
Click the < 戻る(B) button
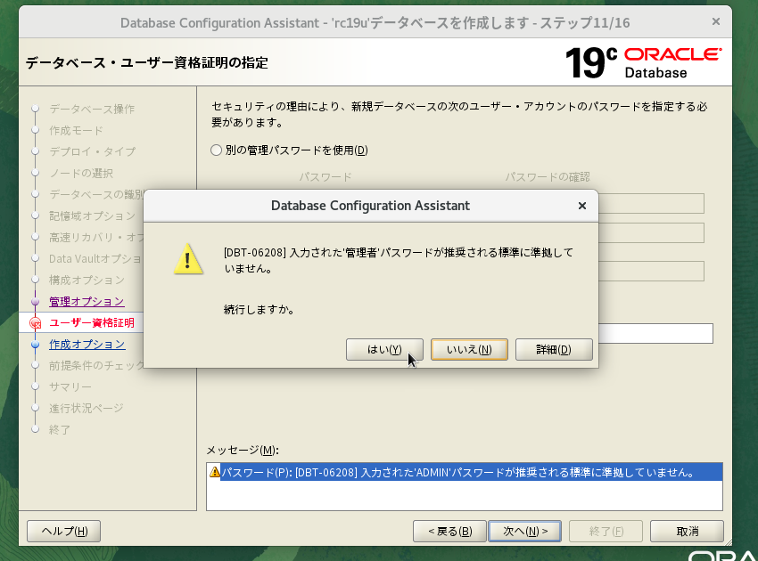(x=449, y=531)
